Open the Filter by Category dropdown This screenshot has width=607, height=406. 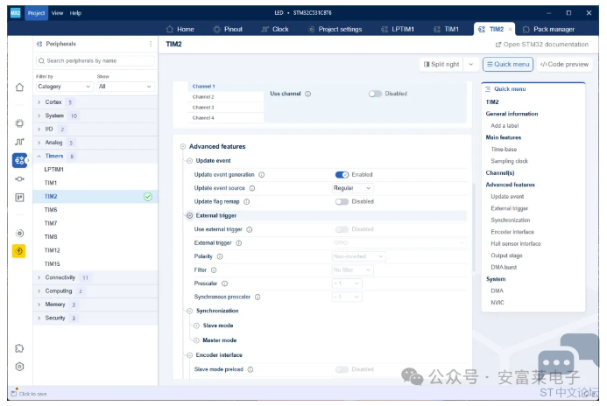[64, 87]
